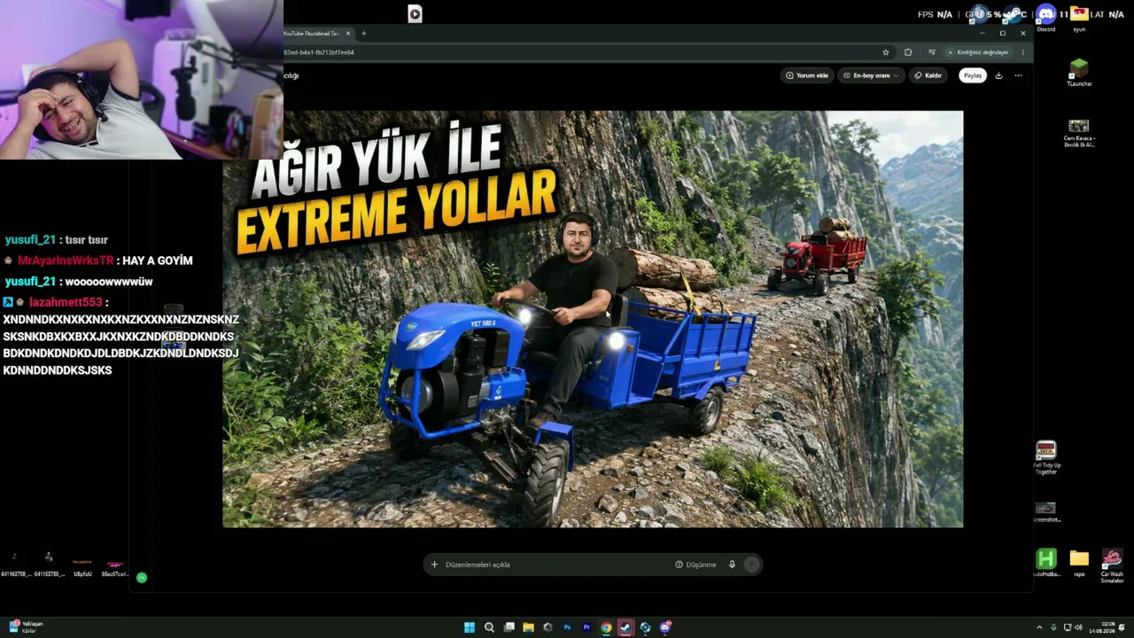Open Premiere Pro from the taskbar
Viewport: 1134px width, 638px height.
pos(586,627)
